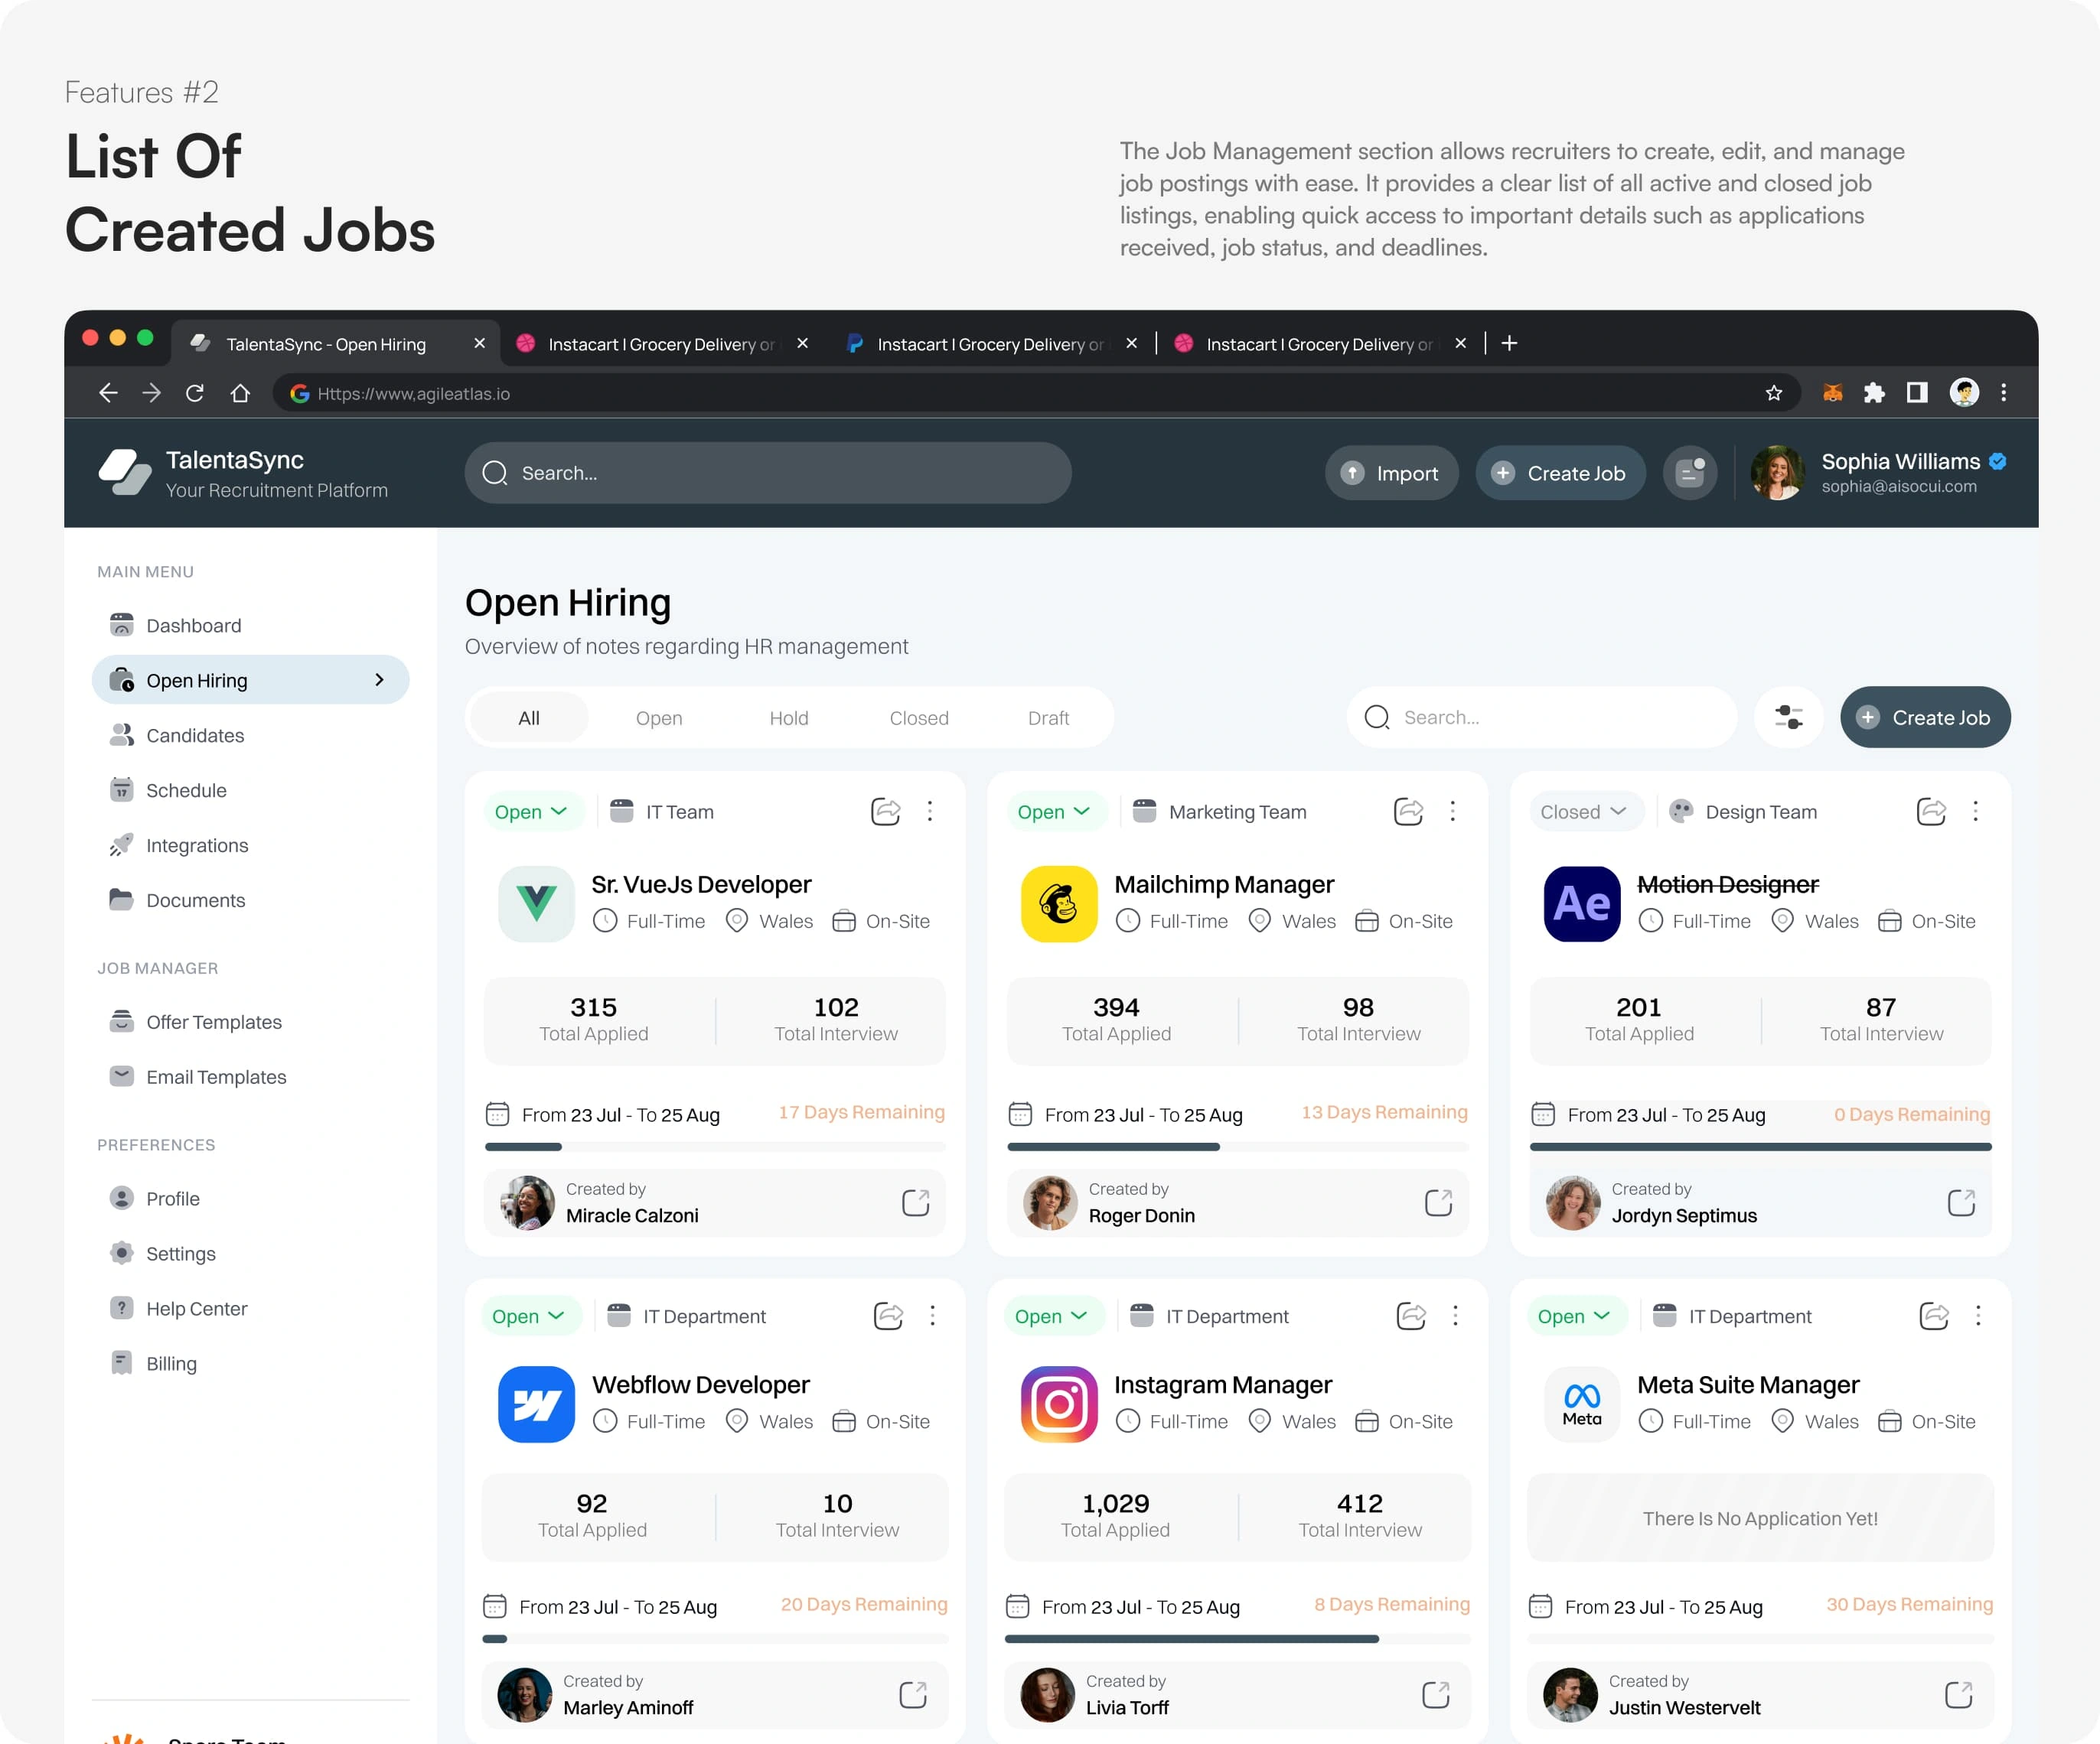Click the browser reload button
Image resolution: width=2100 pixels, height=1744 pixels.
[x=195, y=392]
